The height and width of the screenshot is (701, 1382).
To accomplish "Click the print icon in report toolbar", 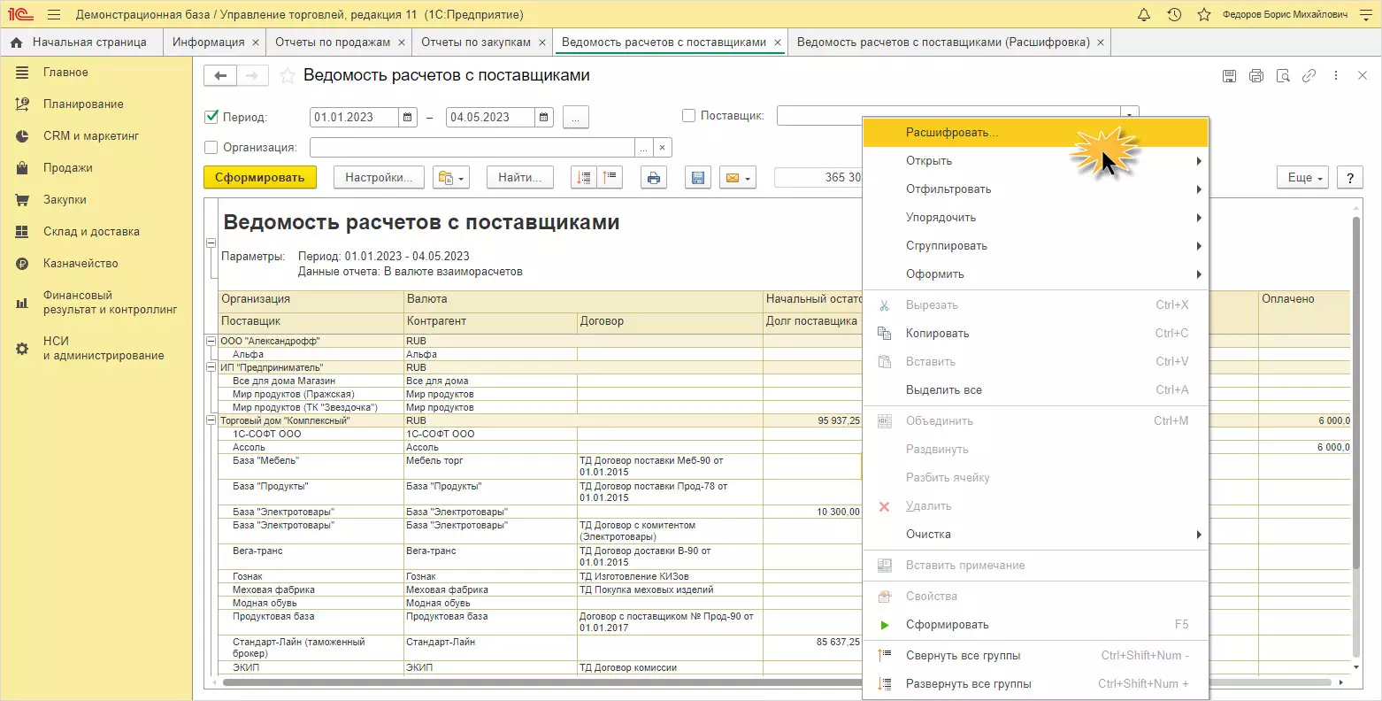I will pos(654,178).
